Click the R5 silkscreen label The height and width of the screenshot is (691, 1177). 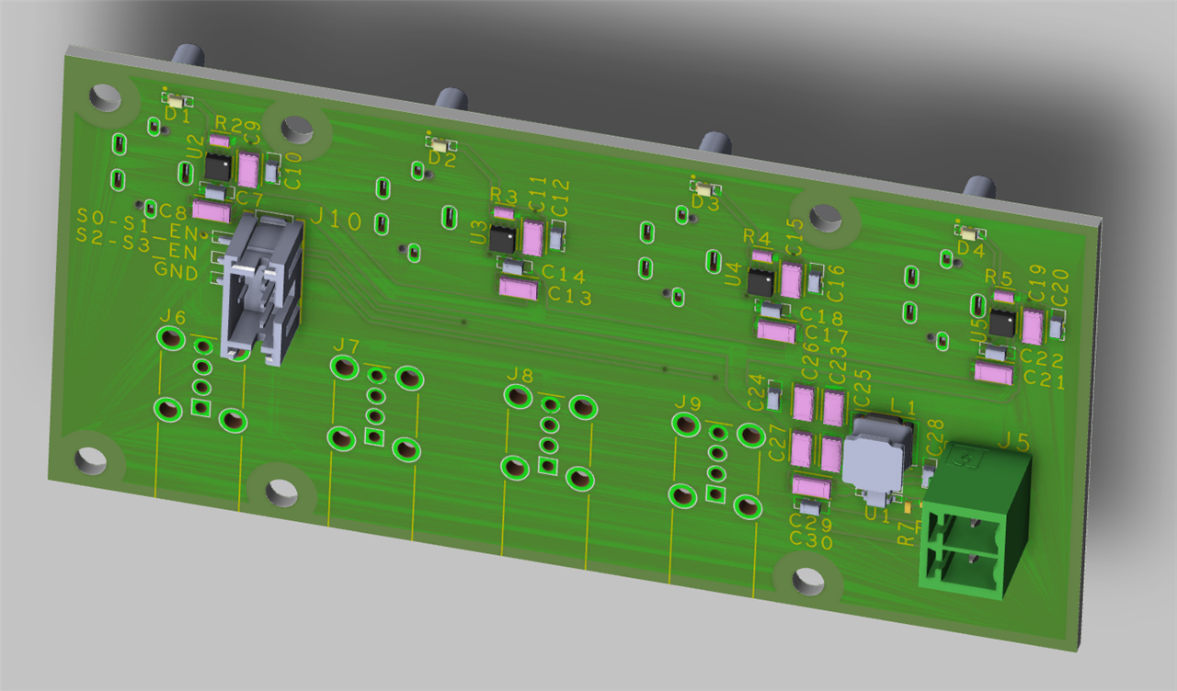999,278
